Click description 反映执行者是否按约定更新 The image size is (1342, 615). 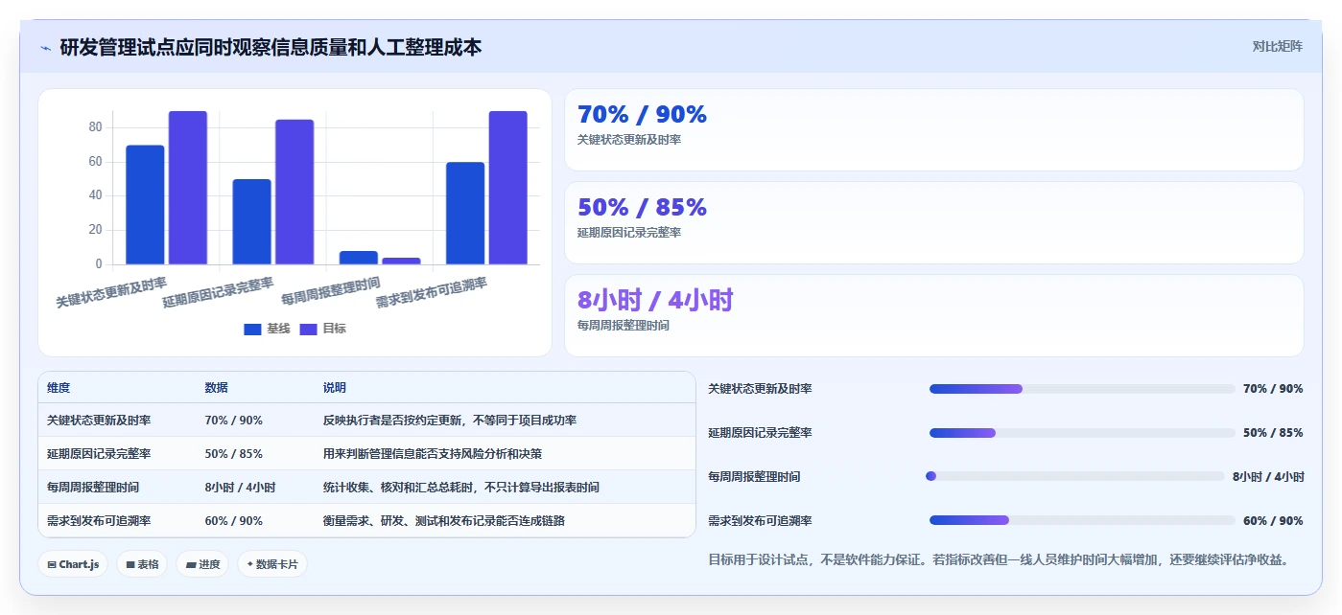450,421
